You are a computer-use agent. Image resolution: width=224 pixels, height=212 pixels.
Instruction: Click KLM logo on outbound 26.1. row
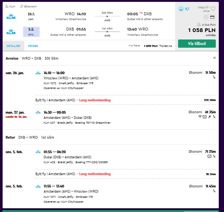click(11, 17)
